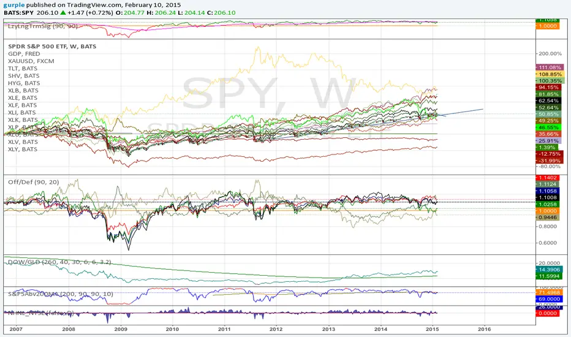Select the 'HYG, BATS' legend entry
This screenshot has height=337, width=571.
click(24, 83)
